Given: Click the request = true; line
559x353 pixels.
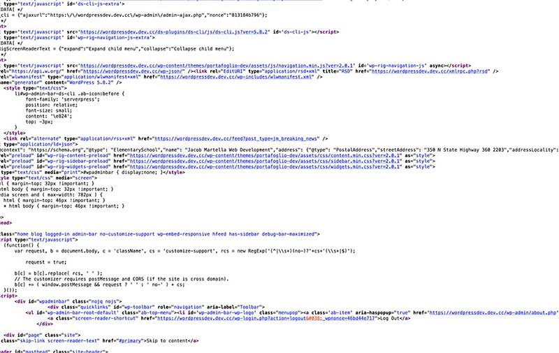Looking at the screenshot, I should tap(46, 262).
